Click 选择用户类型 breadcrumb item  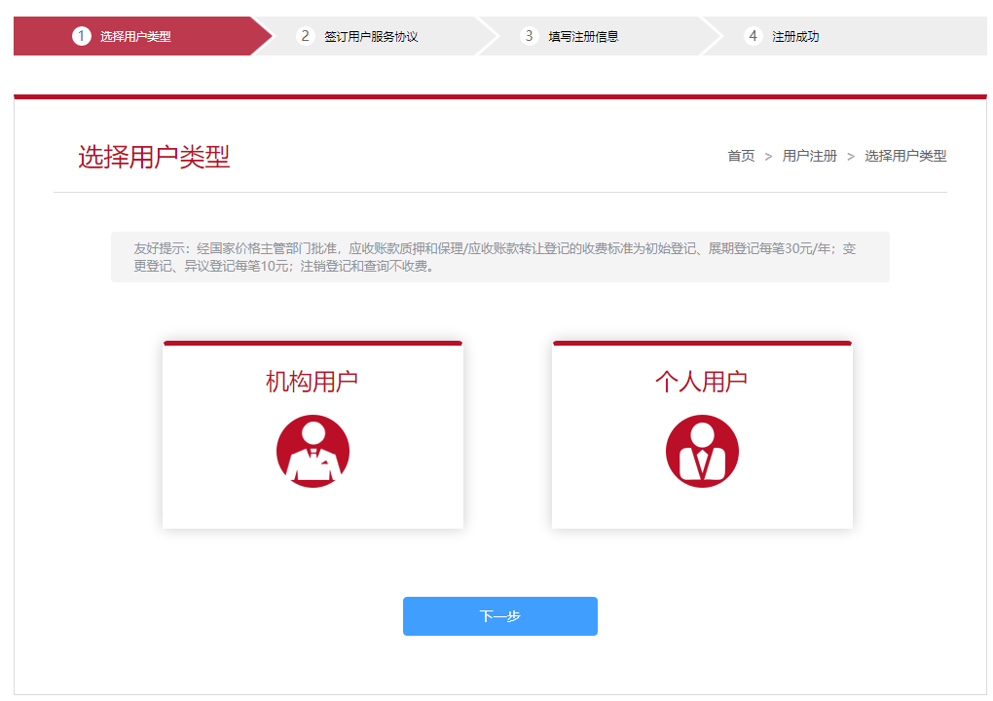point(905,156)
